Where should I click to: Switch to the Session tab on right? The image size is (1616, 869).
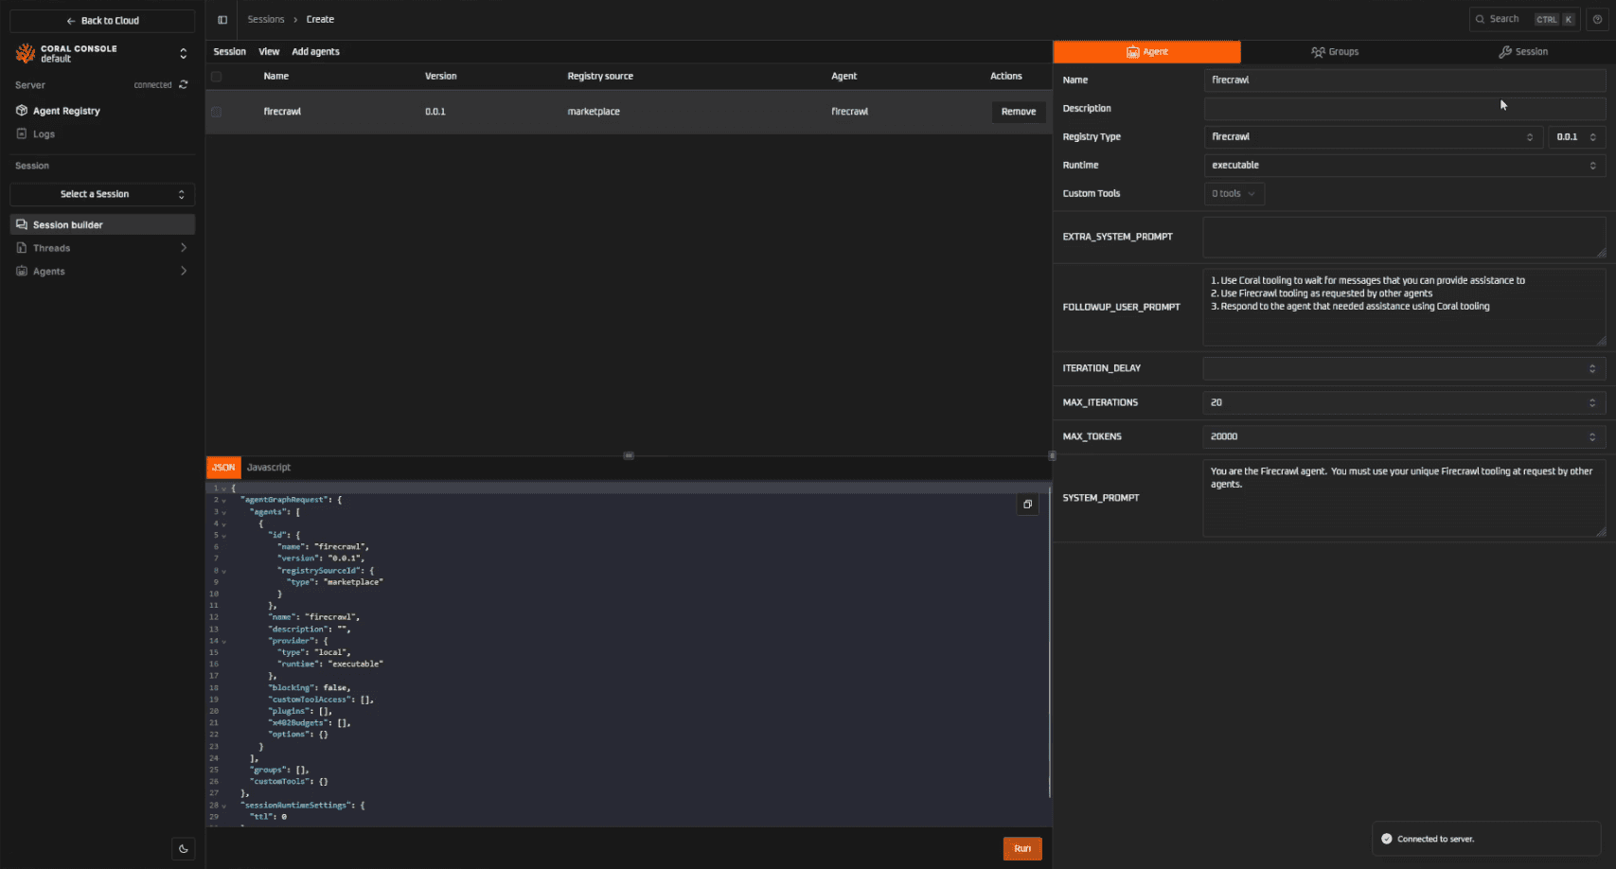[x=1522, y=52]
